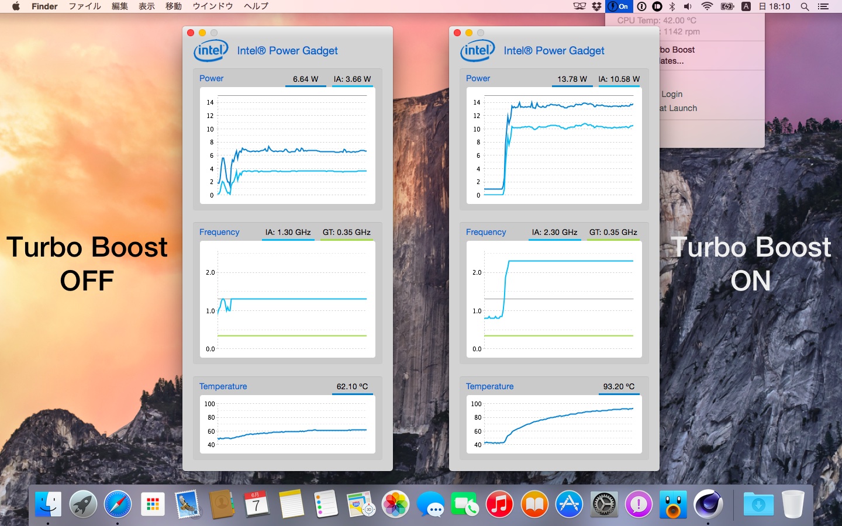Click the 'IA: 3.66 W' reading
Image resolution: width=842 pixels, height=526 pixels.
click(353, 79)
